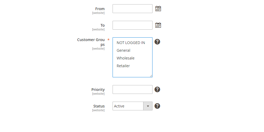Click into the Priority input field
Viewport: 264px width, 132px height.
coord(133,89)
